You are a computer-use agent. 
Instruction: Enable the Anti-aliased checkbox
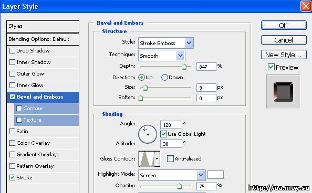pos(170,158)
